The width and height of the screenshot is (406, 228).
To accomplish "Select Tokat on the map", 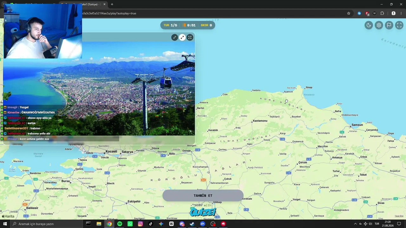I will point(363,175).
